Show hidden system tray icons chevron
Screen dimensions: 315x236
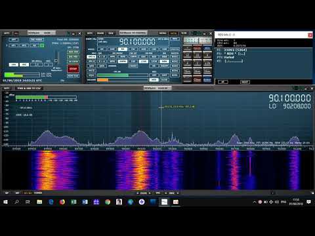click(x=254, y=202)
